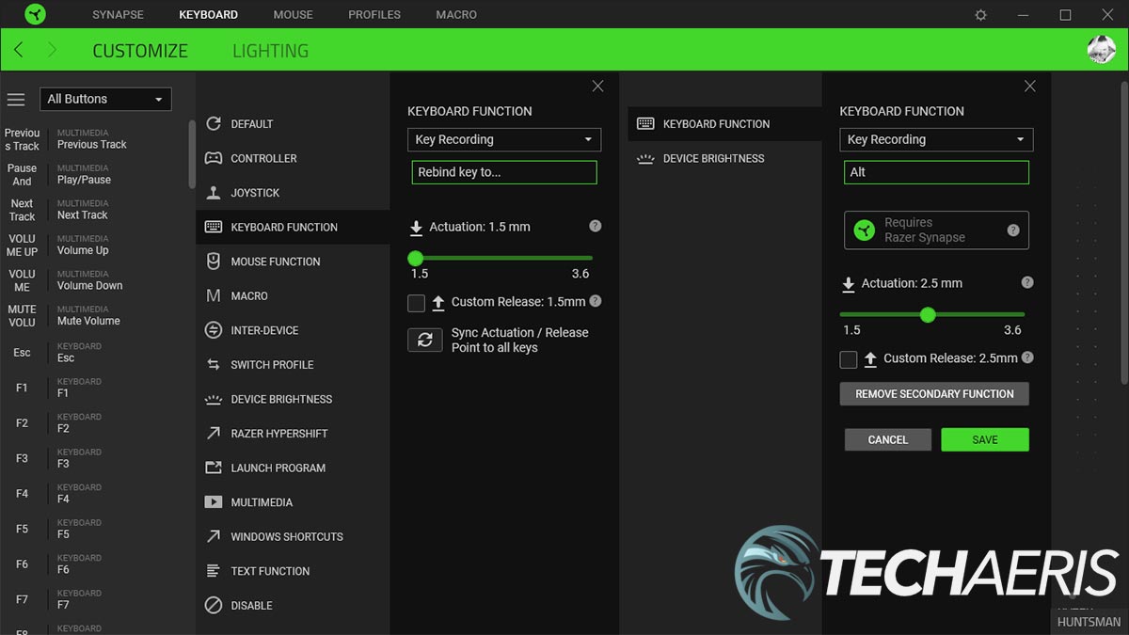Click the Cancel button
1129x635 pixels.
(x=887, y=439)
